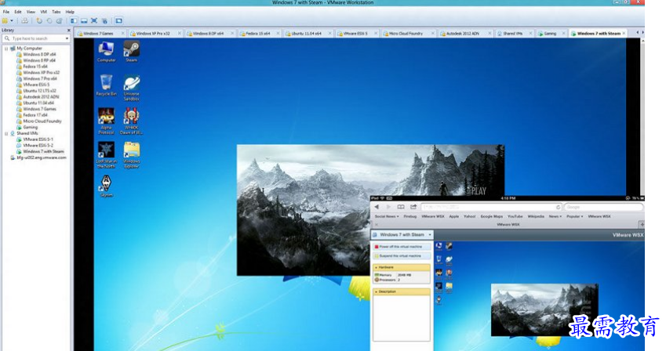
Task: Select the Recycle Bin desktop icon
Action: pos(106,85)
